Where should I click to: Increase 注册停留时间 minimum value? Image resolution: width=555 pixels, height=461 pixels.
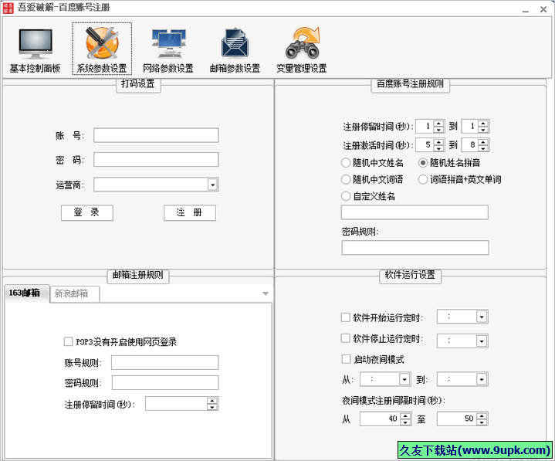tap(439, 124)
